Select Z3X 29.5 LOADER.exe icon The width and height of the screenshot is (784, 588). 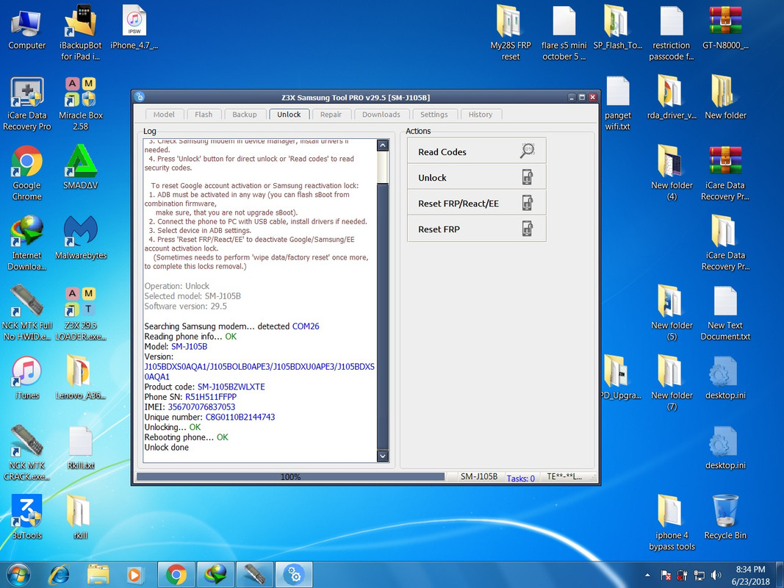click(x=81, y=313)
